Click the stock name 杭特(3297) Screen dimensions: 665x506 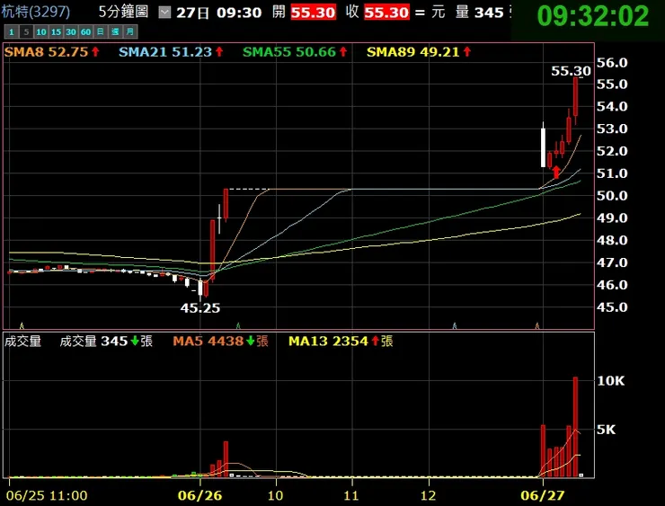[36, 12]
